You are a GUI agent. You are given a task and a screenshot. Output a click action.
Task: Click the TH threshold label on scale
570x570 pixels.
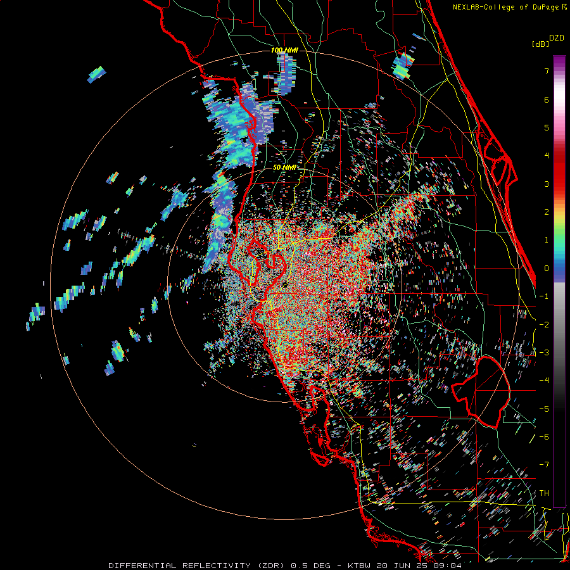(544, 493)
